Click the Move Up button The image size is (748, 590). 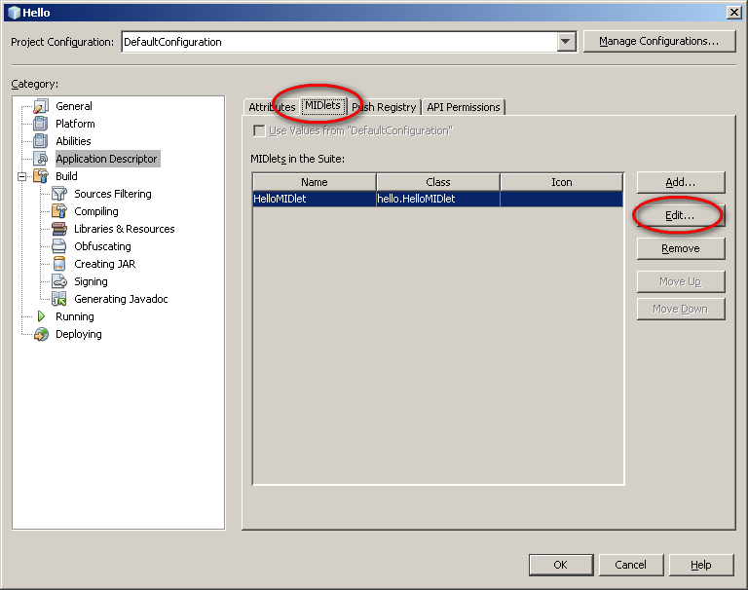(680, 282)
